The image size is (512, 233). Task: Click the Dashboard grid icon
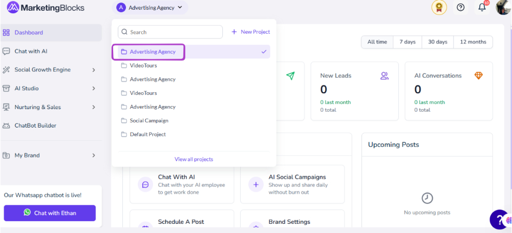[x=6, y=32]
